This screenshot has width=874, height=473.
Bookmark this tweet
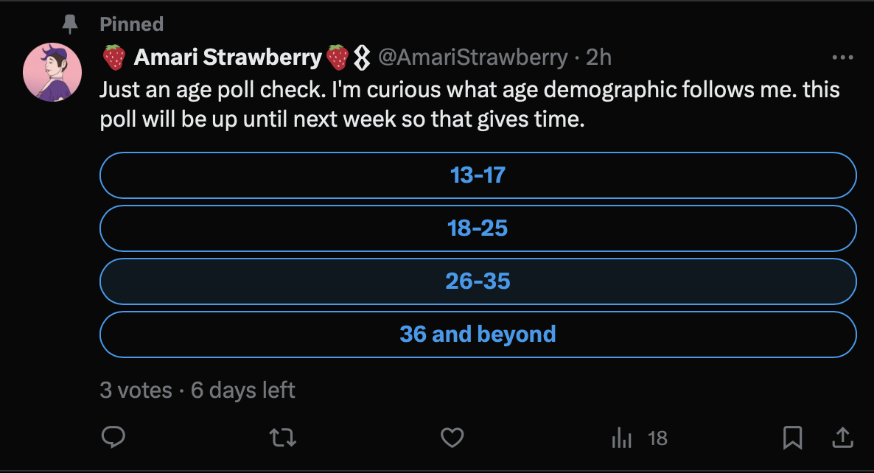click(792, 437)
